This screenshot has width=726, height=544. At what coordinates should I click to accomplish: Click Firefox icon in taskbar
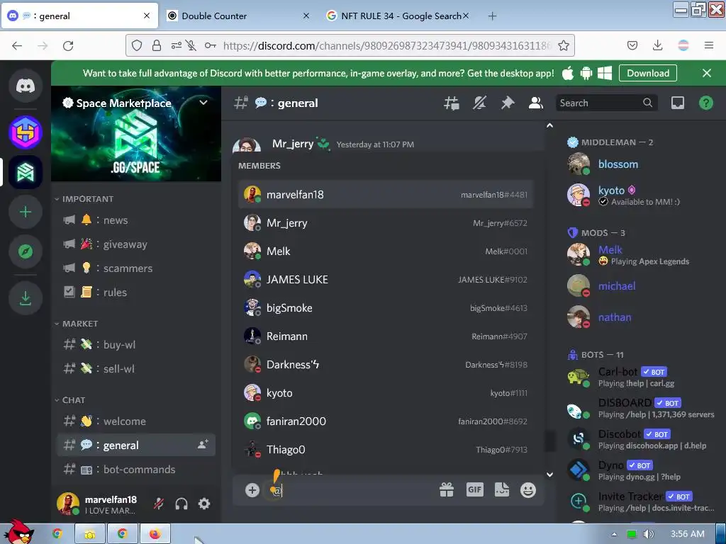pos(155,534)
